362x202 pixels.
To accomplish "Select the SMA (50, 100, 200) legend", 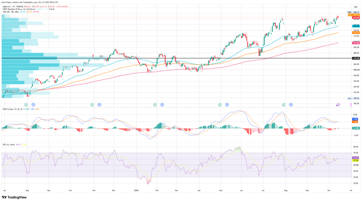I will pyautogui.click(x=10, y=12).
